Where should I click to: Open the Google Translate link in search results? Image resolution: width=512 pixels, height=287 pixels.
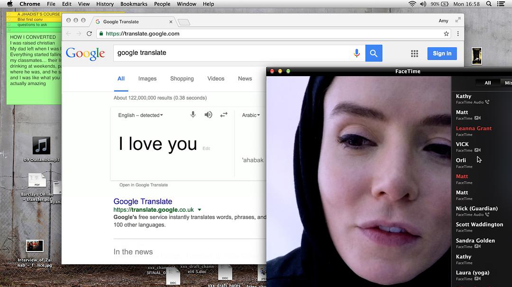click(x=142, y=201)
